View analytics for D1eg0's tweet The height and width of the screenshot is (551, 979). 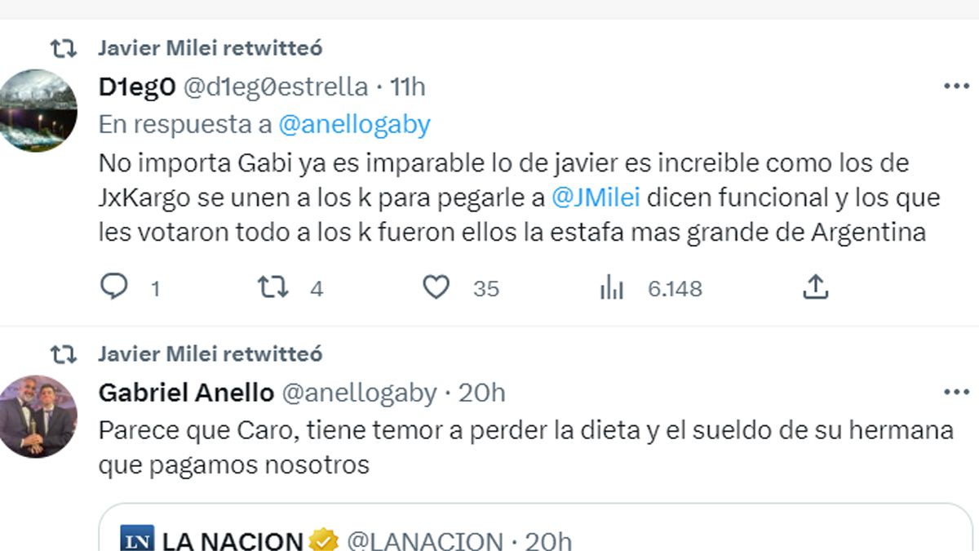(x=612, y=287)
